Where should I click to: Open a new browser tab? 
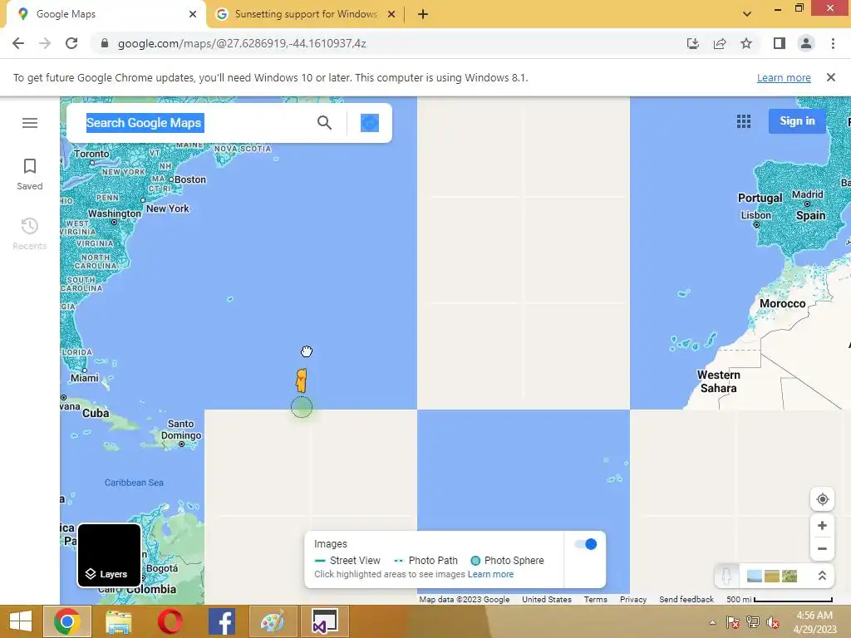423,14
